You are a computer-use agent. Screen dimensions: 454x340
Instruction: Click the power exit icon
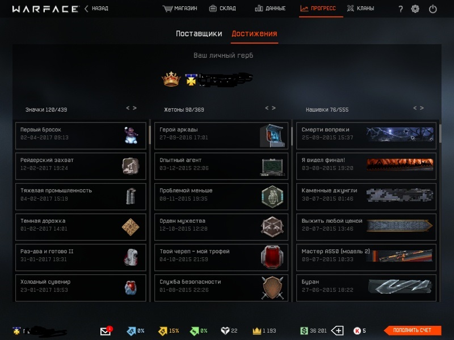tap(433, 9)
